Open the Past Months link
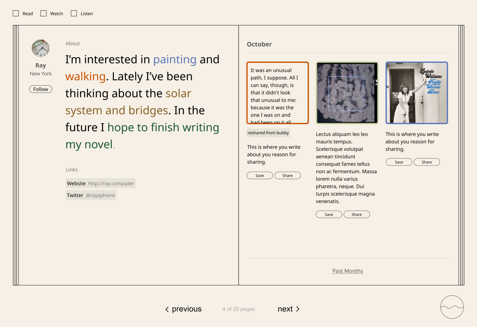This screenshot has height=327, width=477. pos(348,271)
